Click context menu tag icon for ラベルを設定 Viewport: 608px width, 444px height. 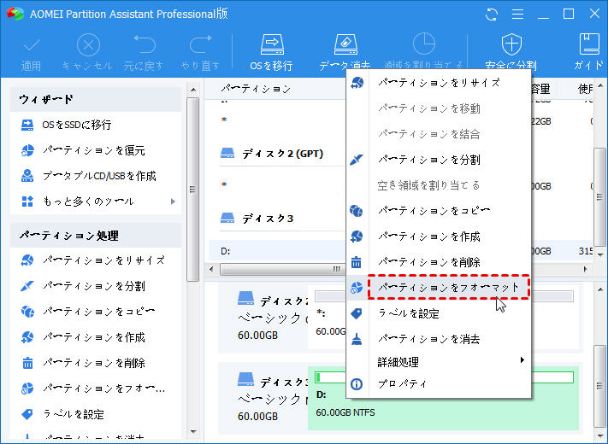click(x=357, y=313)
